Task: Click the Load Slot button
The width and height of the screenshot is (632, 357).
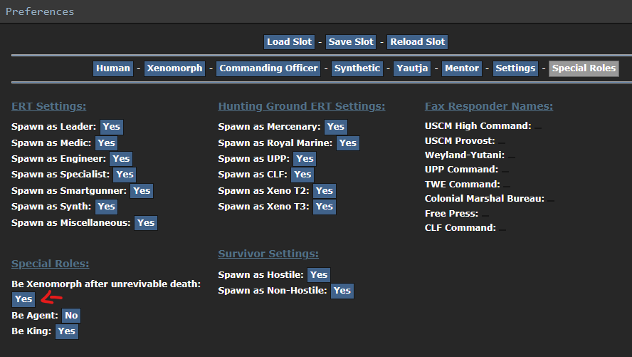Action: tap(289, 42)
